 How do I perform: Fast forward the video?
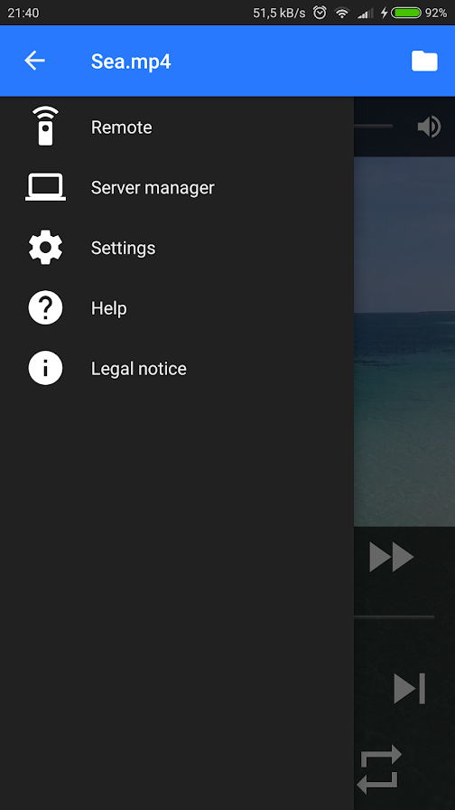click(x=392, y=557)
